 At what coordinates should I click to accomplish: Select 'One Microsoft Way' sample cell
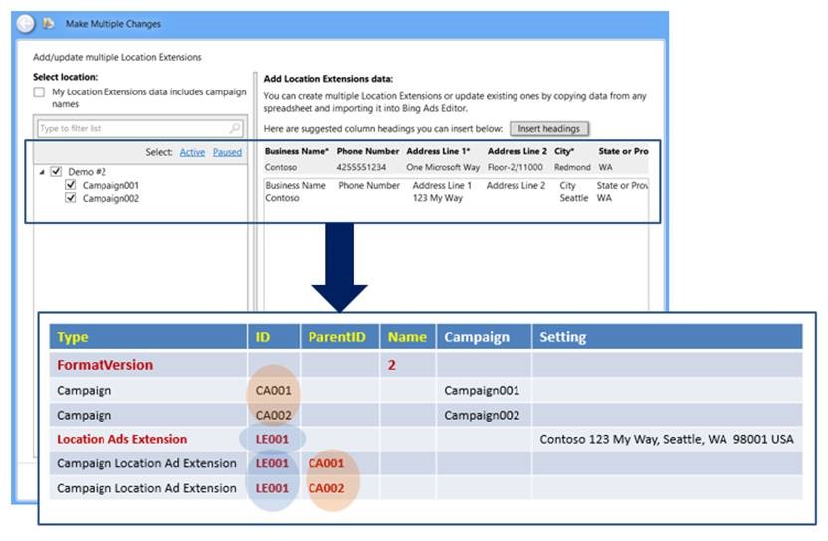point(443,167)
